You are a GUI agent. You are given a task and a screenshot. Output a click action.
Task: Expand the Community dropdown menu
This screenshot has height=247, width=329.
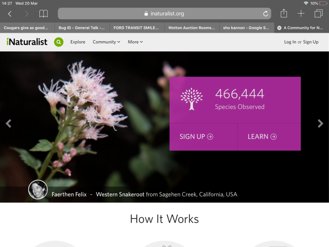click(x=106, y=42)
